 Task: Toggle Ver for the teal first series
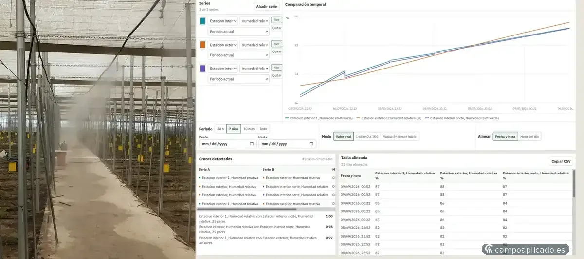point(276,20)
